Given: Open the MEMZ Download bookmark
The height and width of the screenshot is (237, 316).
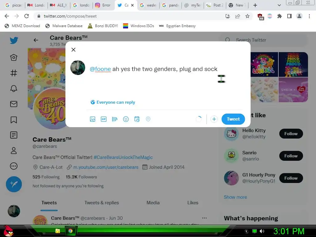Looking at the screenshot, I should (x=22, y=26).
